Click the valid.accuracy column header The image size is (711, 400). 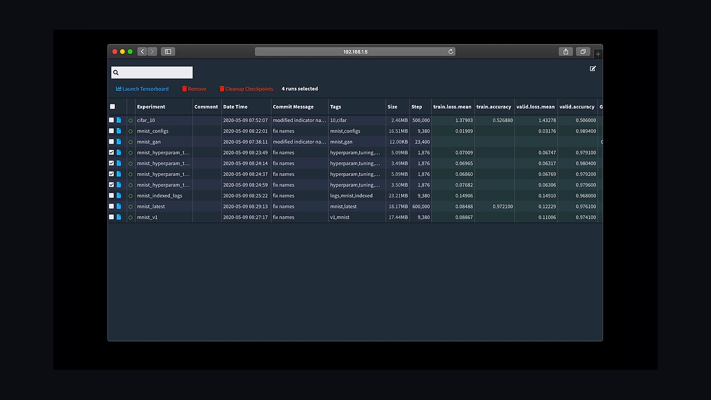577,107
